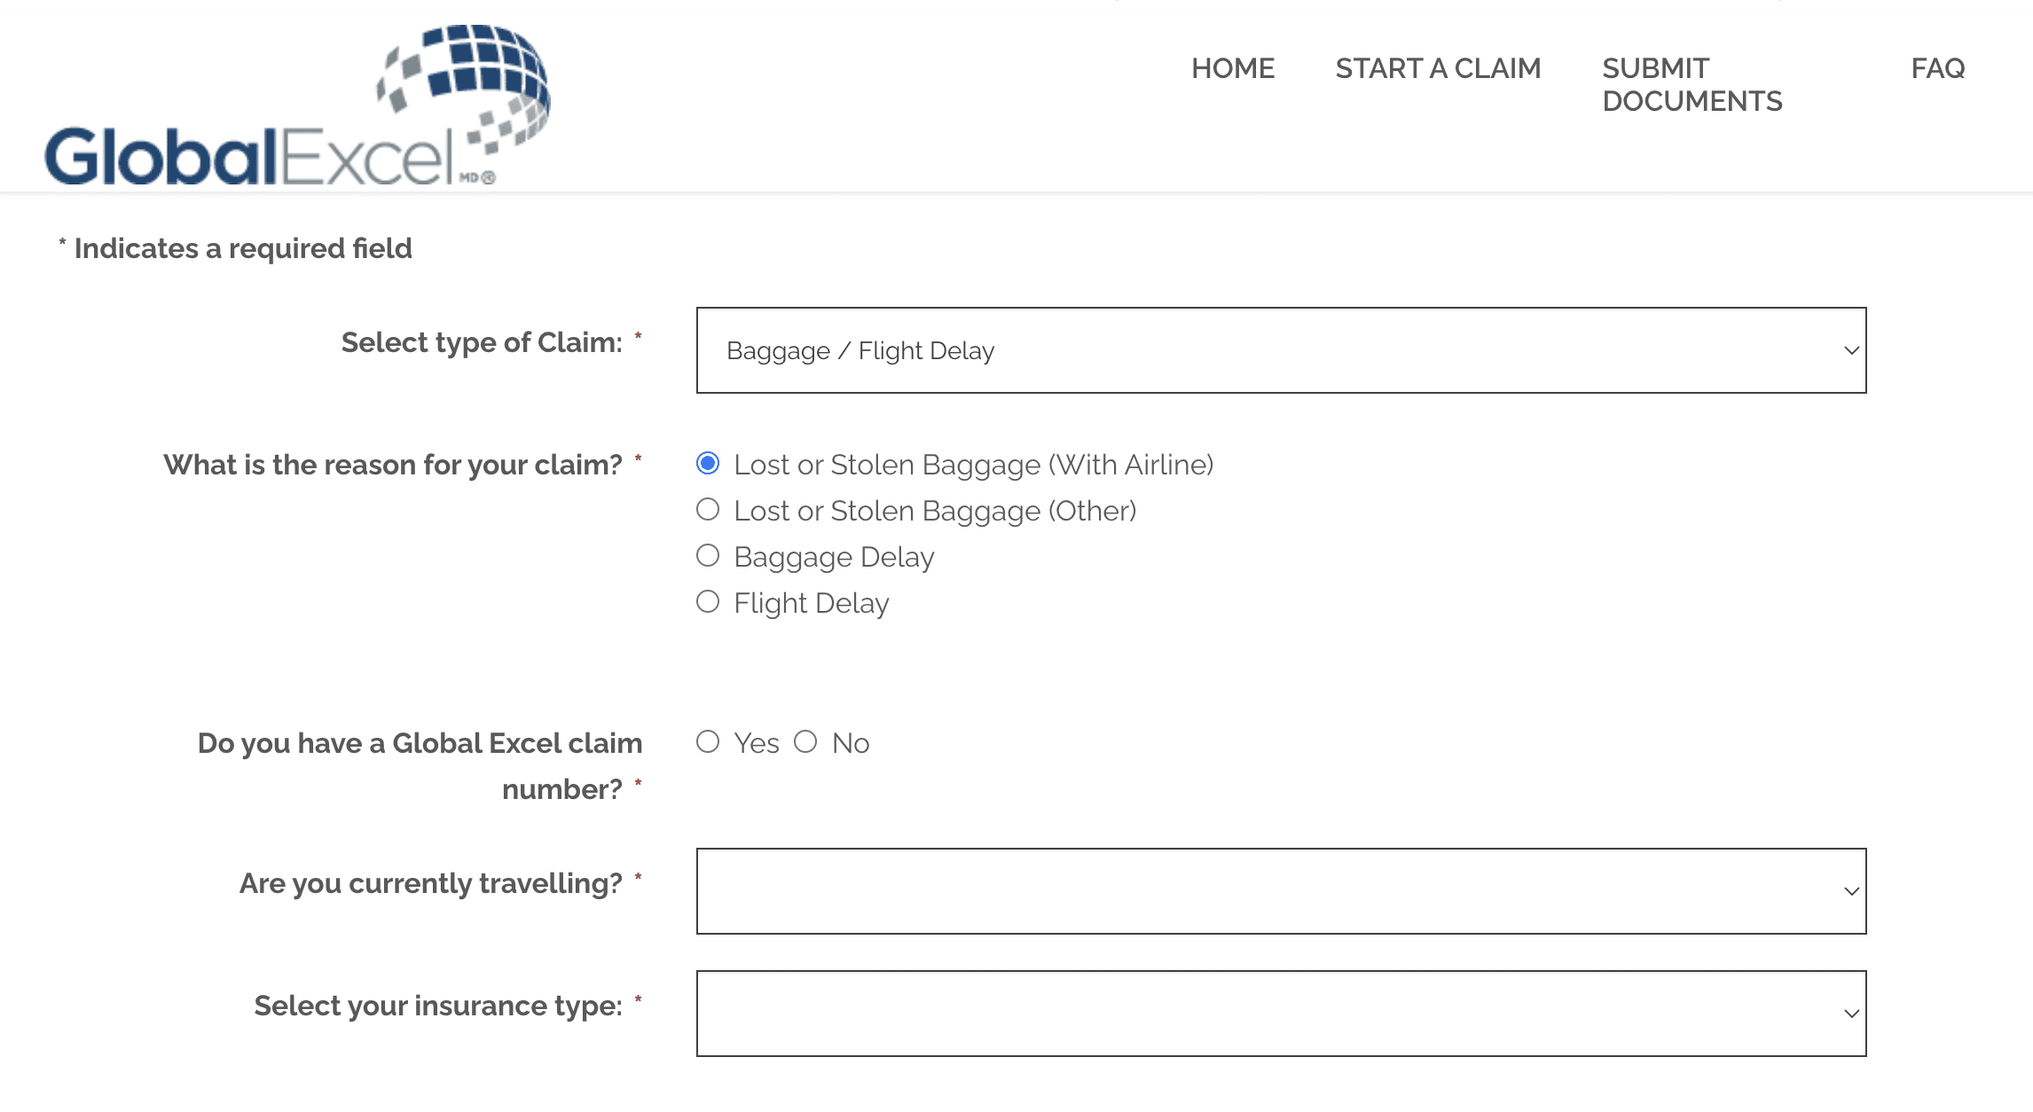
Task: Click the Global Excel logo
Action: coord(297,106)
